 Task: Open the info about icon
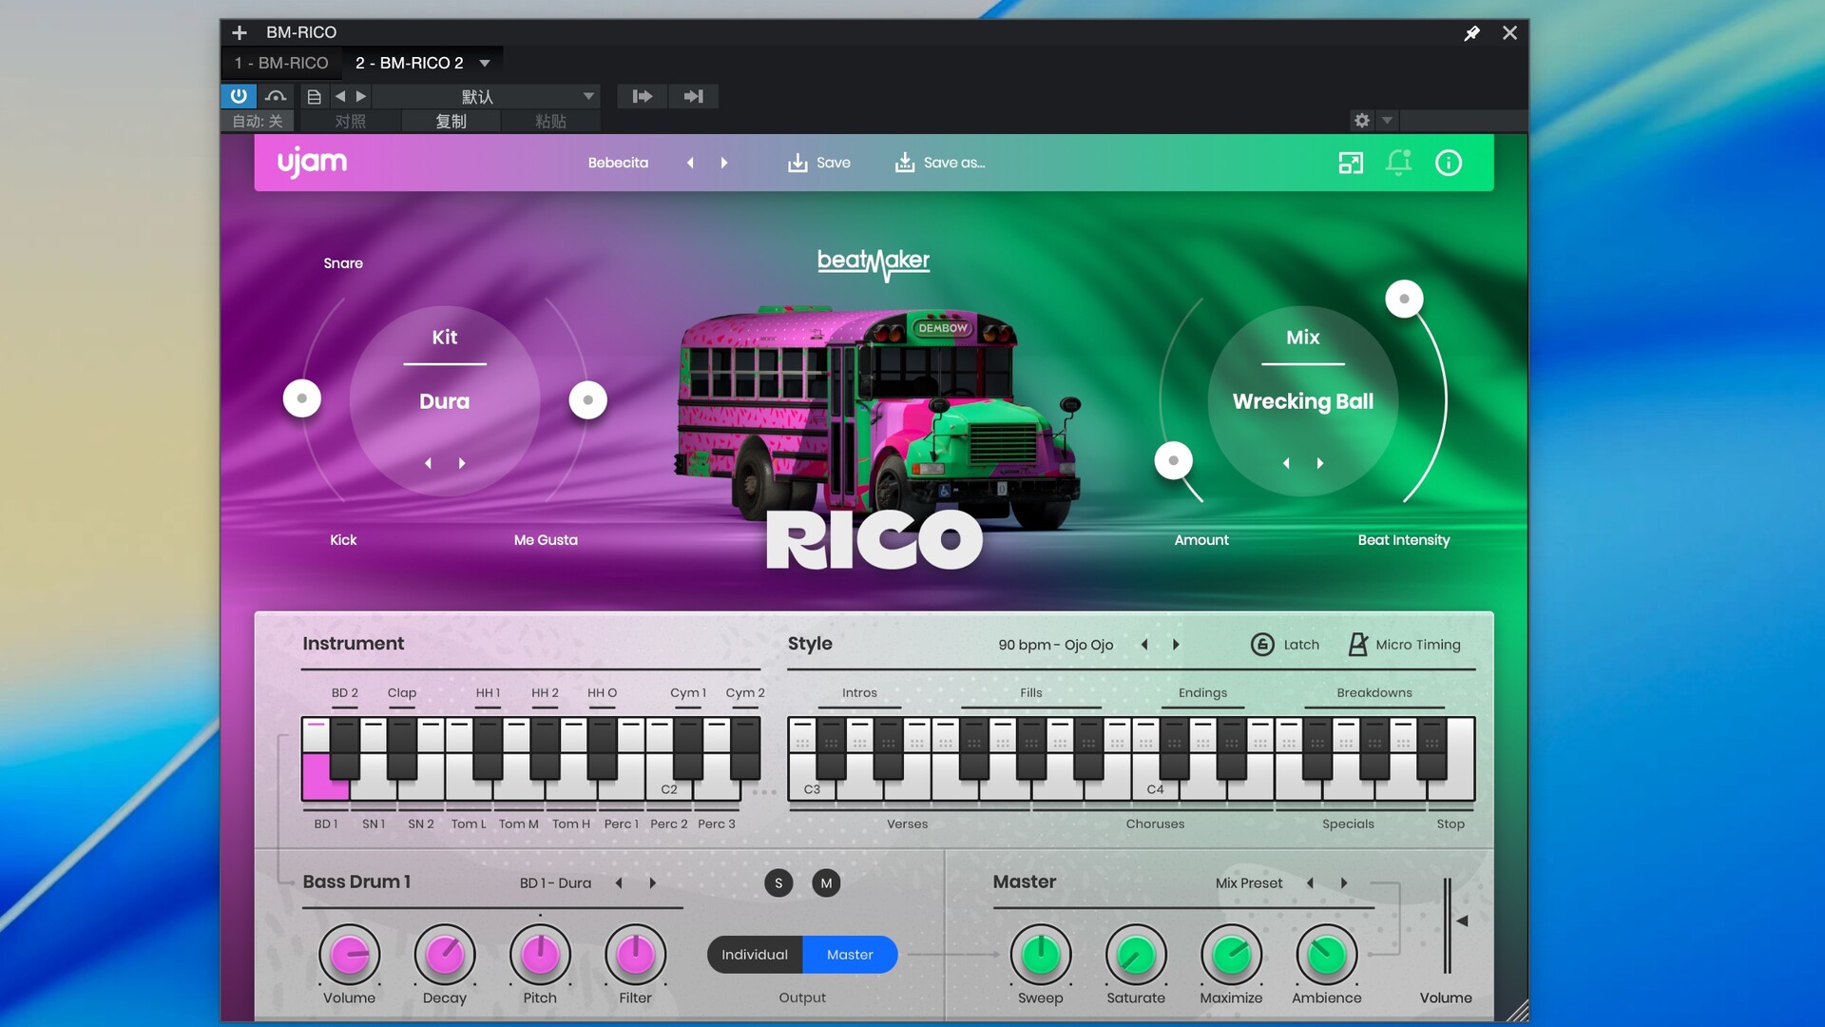[x=1449, y=163]
